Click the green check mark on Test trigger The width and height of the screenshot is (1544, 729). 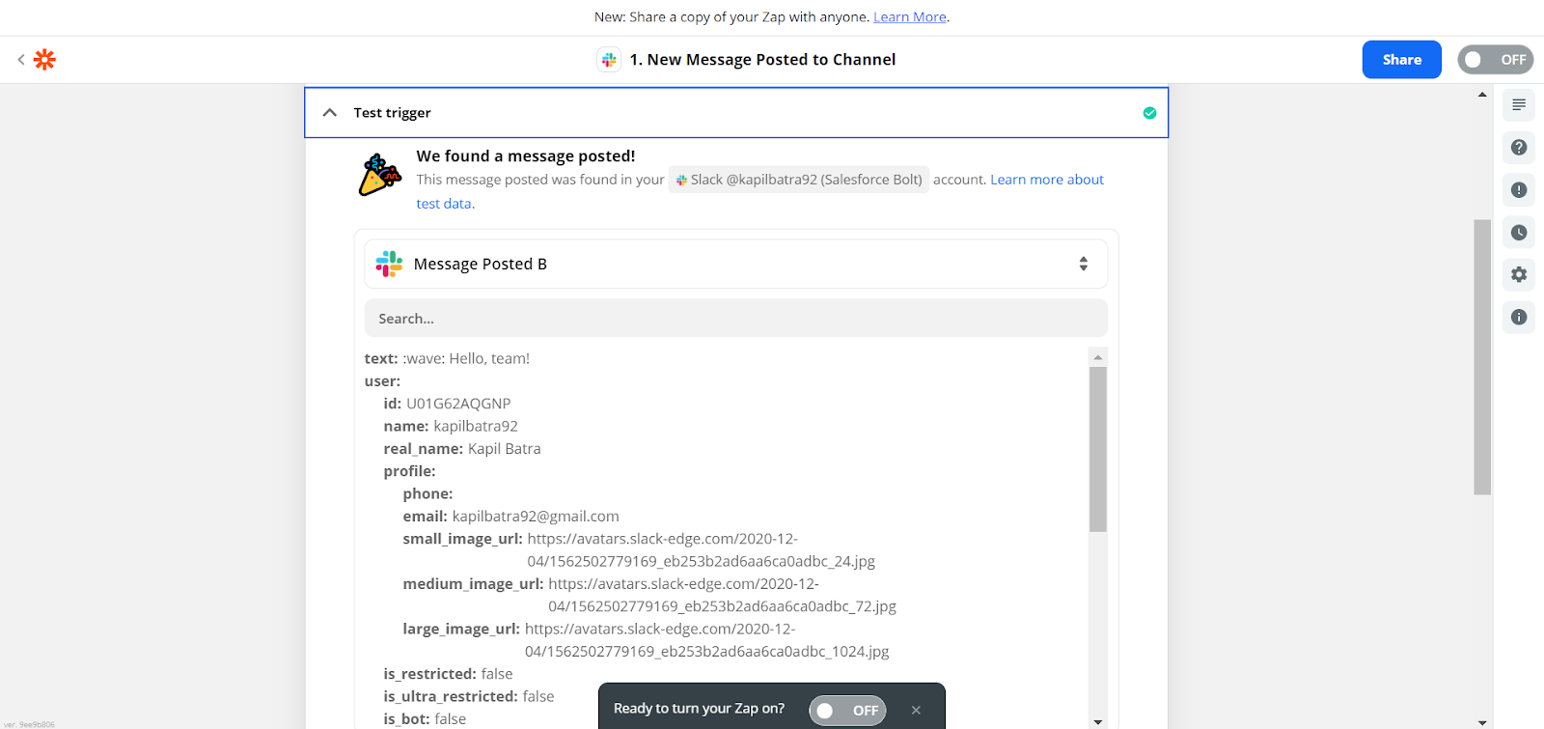click(1149, 113)
